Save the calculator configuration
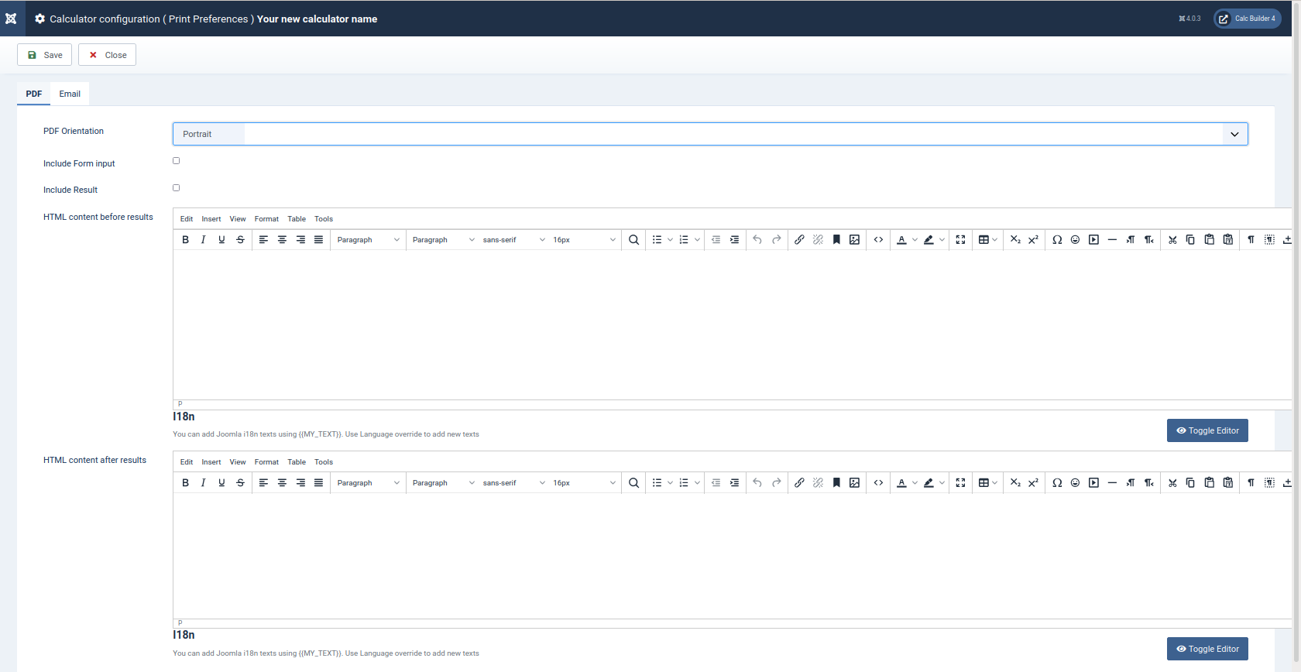Screen dimensions: 1301x672 45,55
